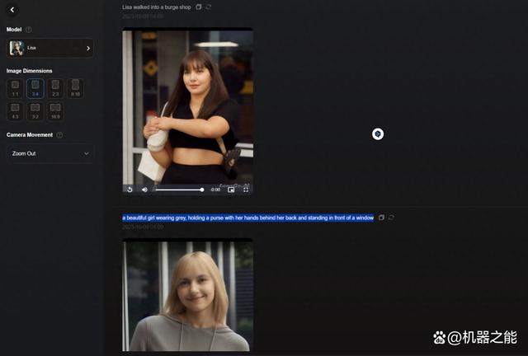Open the Zoom Out camera movement dropdown
The image size is (528, 356).
50,153
